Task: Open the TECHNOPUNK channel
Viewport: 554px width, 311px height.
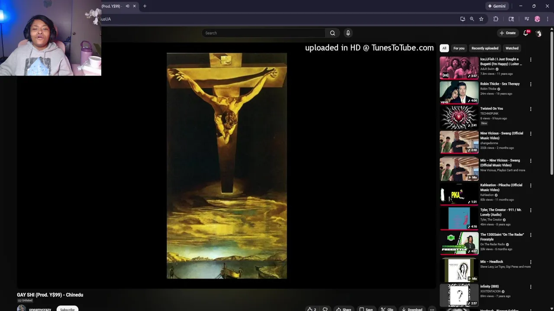Action: tap(489, 114)
